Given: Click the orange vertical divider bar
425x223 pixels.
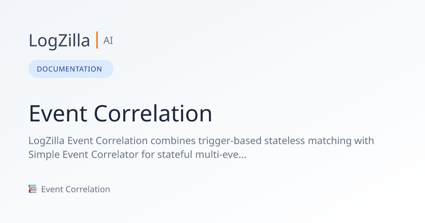Looking at the screenshot, I should 97,40.
